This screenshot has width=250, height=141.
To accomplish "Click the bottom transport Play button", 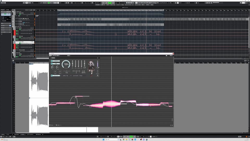I will point(131,137).
